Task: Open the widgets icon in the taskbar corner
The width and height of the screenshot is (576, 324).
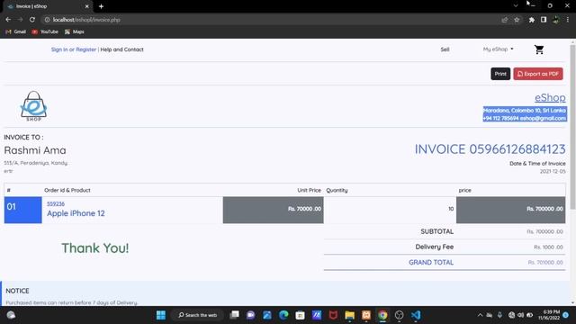Action: click(x=11, y=315)
